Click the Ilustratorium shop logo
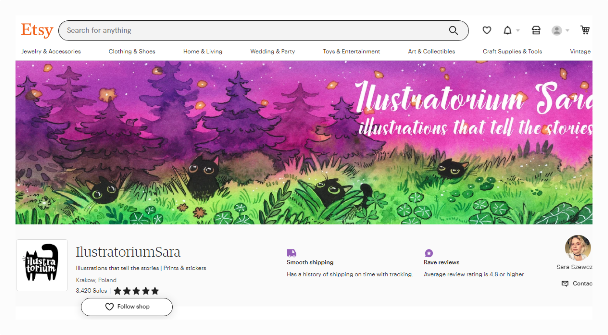Viewport: 608px width, 335px height. click(42, 265)
